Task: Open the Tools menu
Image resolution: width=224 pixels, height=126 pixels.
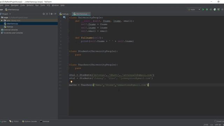Action: (43, 5)
